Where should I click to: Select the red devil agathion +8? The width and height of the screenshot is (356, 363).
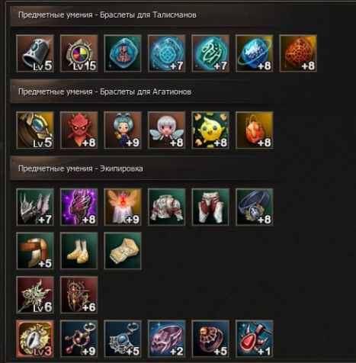tap(79, 130)
